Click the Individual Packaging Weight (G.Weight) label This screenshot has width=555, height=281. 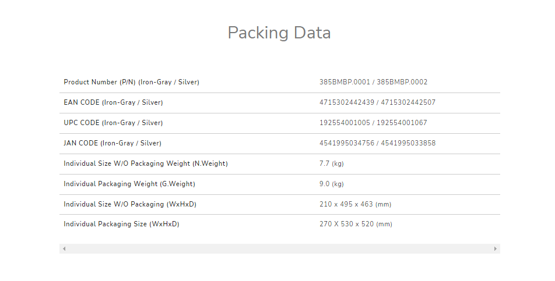click(x=129, y=184)
